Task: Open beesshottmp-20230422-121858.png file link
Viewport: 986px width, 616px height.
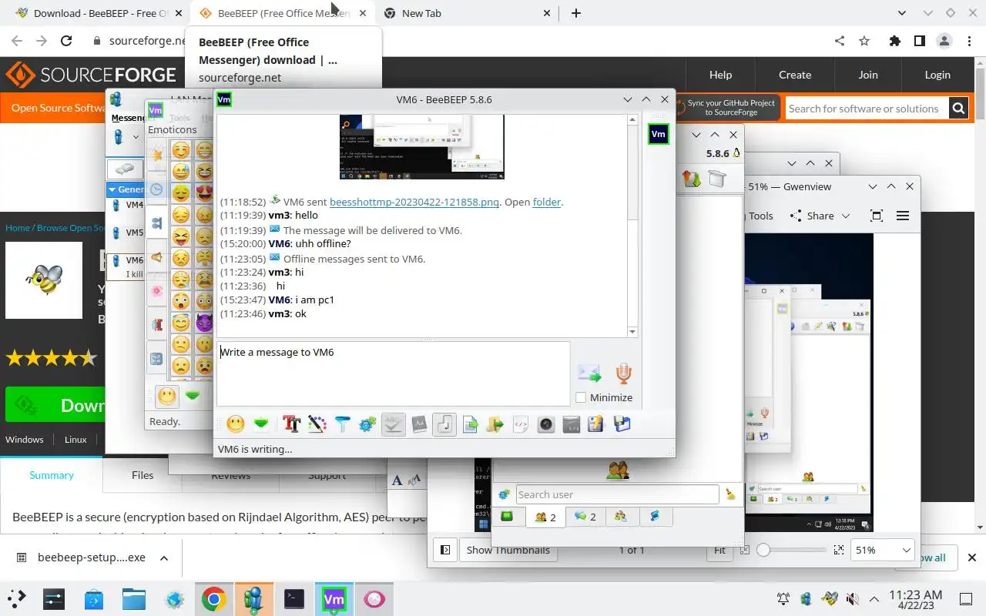Action: point(414,202)
